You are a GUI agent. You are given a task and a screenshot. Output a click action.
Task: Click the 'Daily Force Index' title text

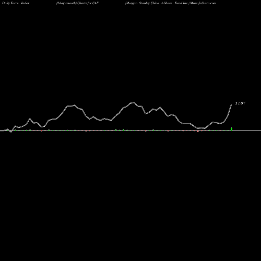pos(16,3)
